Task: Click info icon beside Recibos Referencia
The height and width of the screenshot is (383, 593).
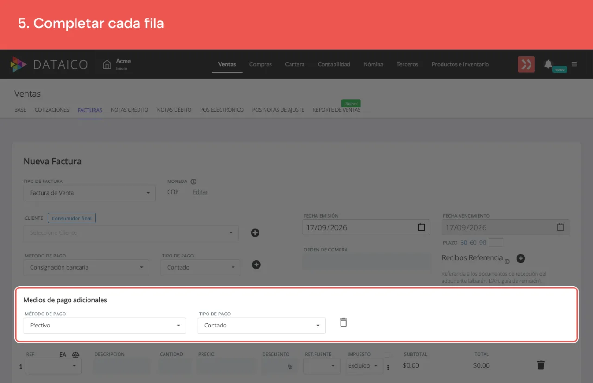Action: (507, 262)
